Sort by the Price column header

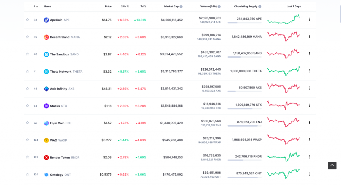(x=108, y=7)
